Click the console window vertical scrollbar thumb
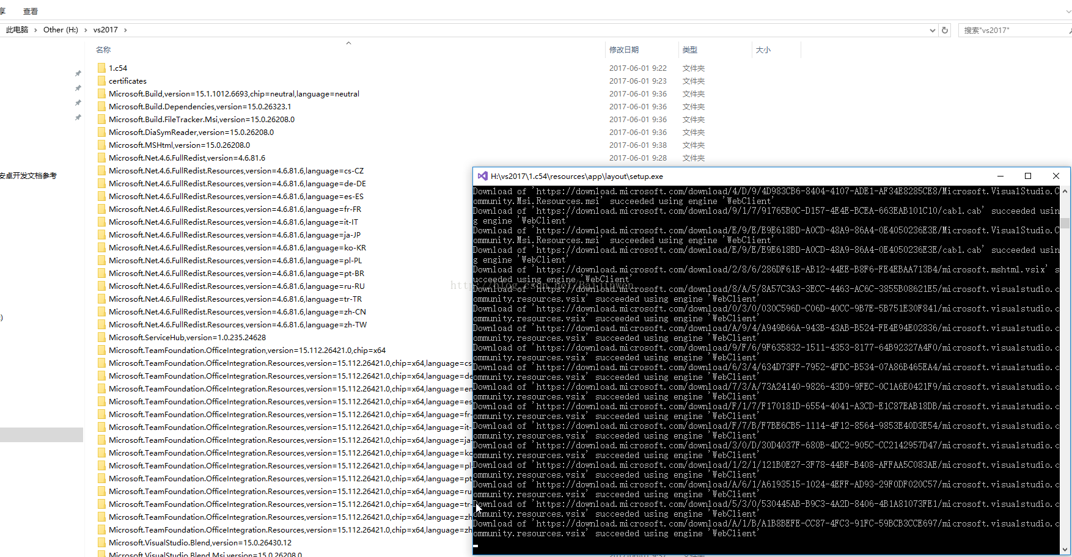 pos(1065,223)
